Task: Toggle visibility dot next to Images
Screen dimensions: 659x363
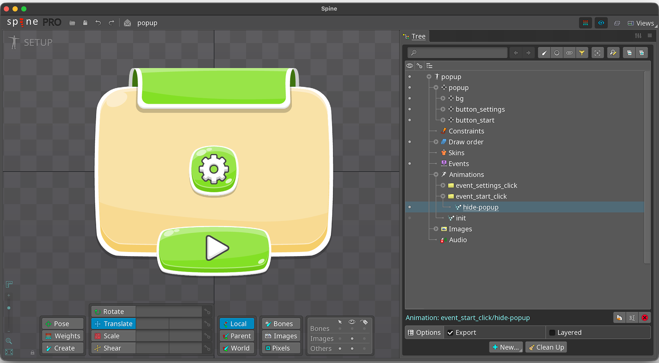Action: [x=410, y=229]
